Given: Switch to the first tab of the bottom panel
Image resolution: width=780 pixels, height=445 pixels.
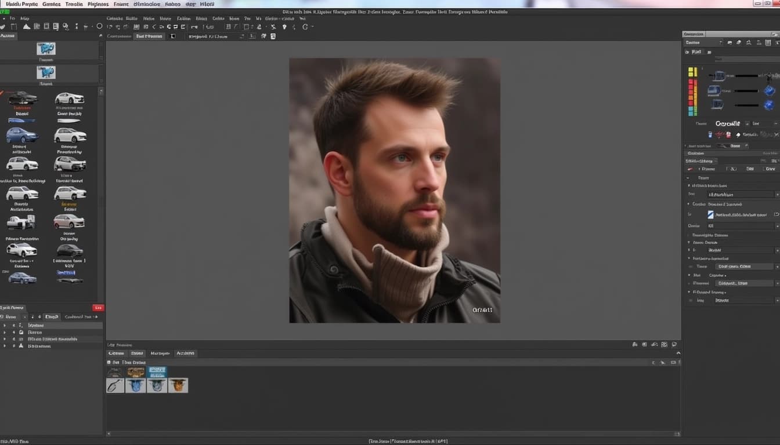Looking at the screenshot, I should [116, 353].
